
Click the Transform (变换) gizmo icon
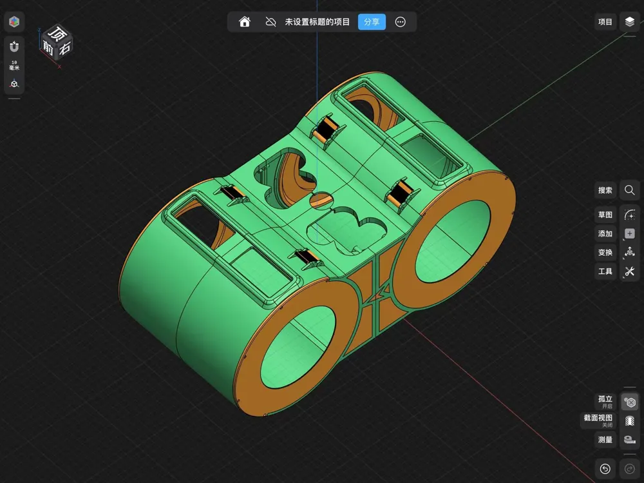point(629,252)
